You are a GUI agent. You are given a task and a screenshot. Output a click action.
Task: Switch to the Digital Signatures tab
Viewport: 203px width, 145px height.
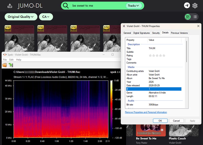(142, 33)
